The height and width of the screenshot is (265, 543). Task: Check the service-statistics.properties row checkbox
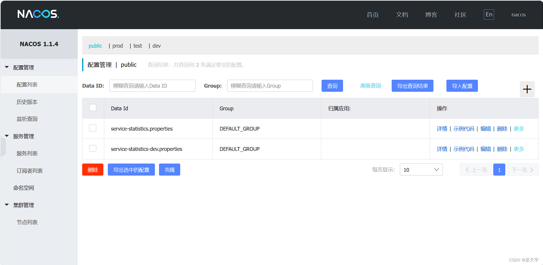coord(93,128)
